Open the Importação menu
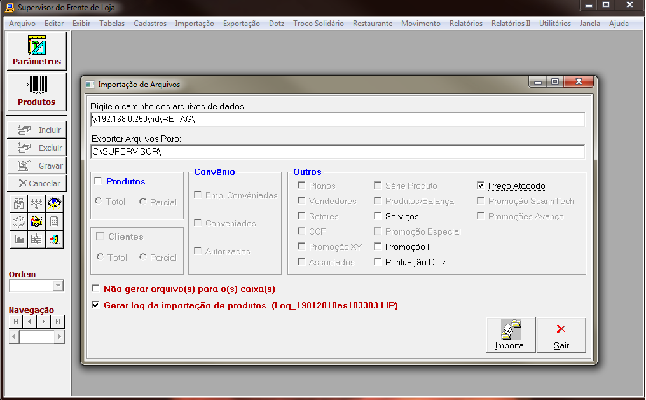 (194, 24)
